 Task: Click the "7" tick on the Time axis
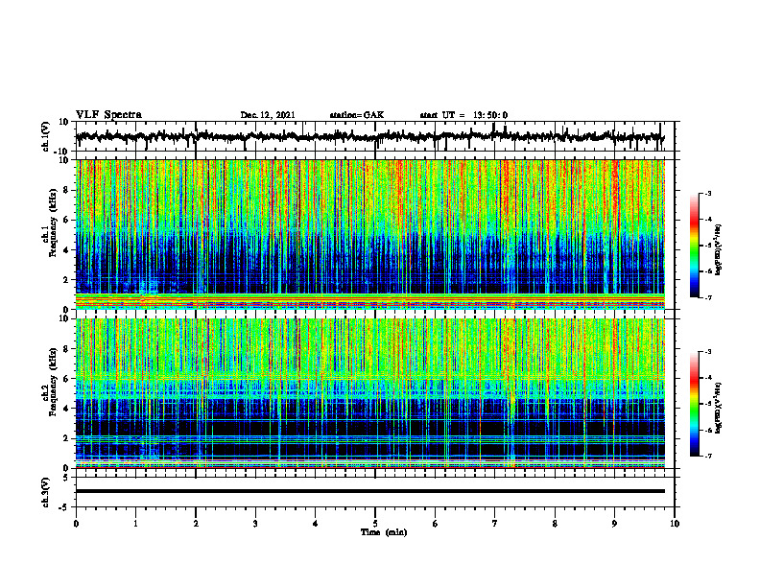[x=495, y=524]
